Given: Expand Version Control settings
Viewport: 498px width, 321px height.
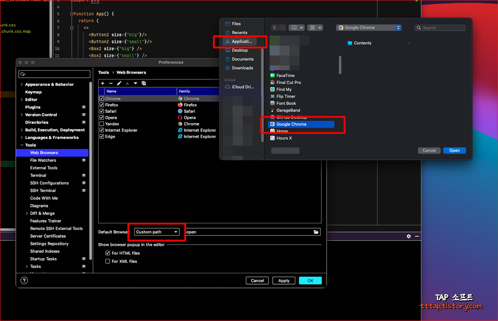Looking at the screenshot, I should tap(22, 115).
